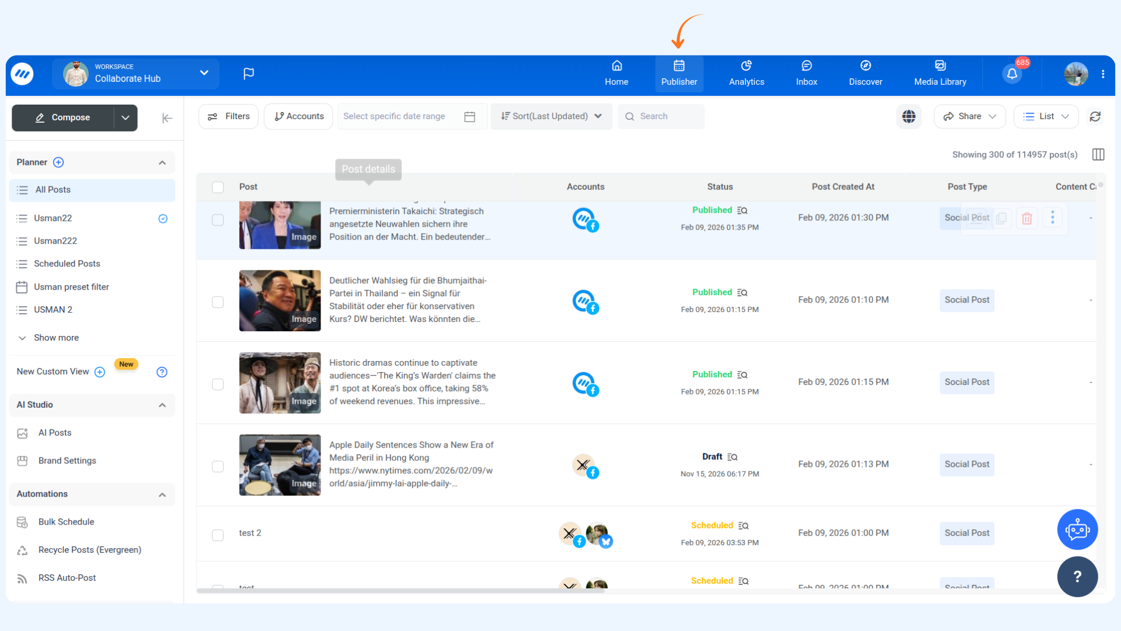Add a new planner with plus icon
1121x631 pixels.
tap(58, 162)
